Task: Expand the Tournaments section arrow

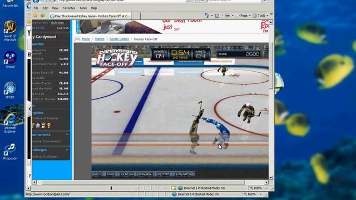Action: (x=67, y=134)
